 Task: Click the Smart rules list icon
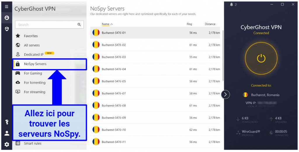coord(18,143)
